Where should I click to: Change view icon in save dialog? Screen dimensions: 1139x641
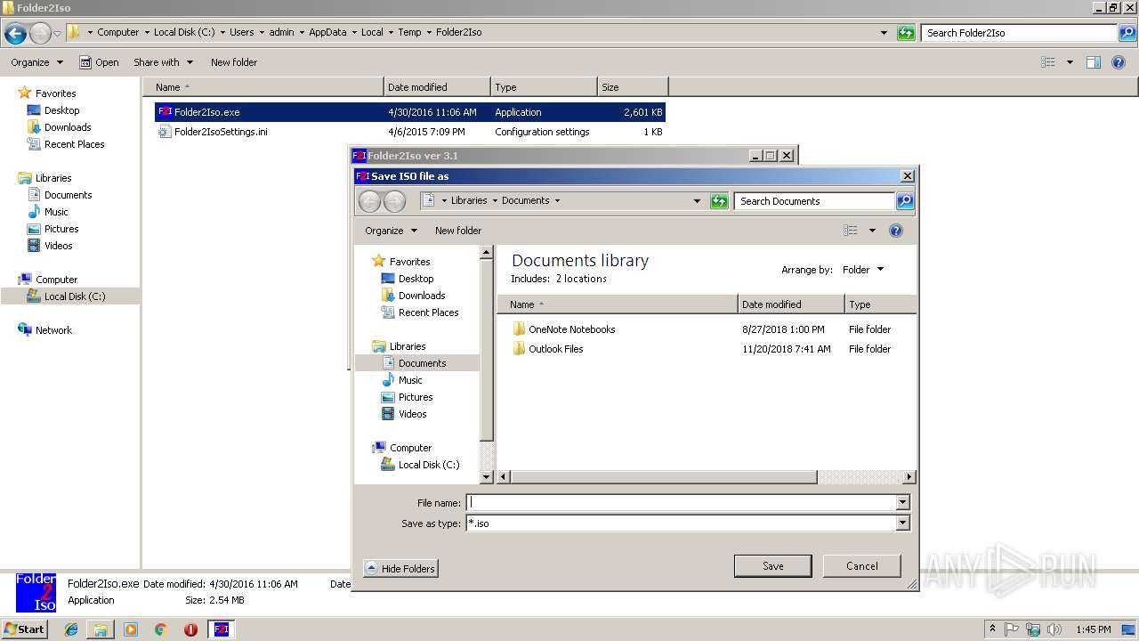851,231
